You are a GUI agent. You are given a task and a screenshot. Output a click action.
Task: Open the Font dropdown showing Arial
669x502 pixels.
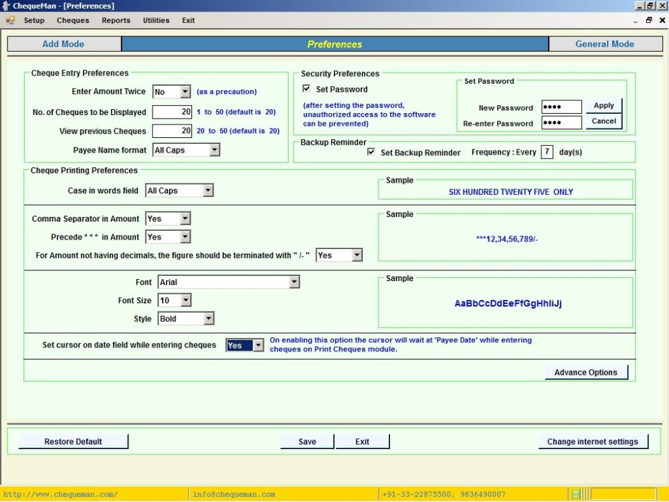pos(295,282)
